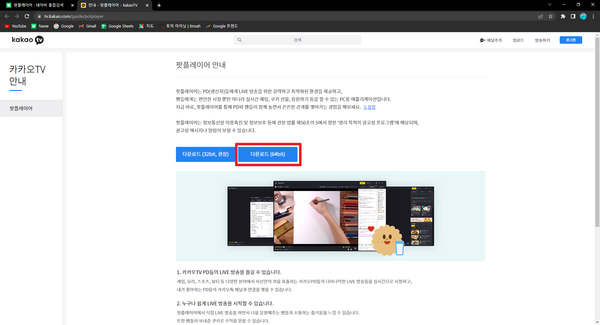Click the PotPlayer preview image
This screenshot has width=600, height=325.
pyautogui.click(x=331, y=216)
